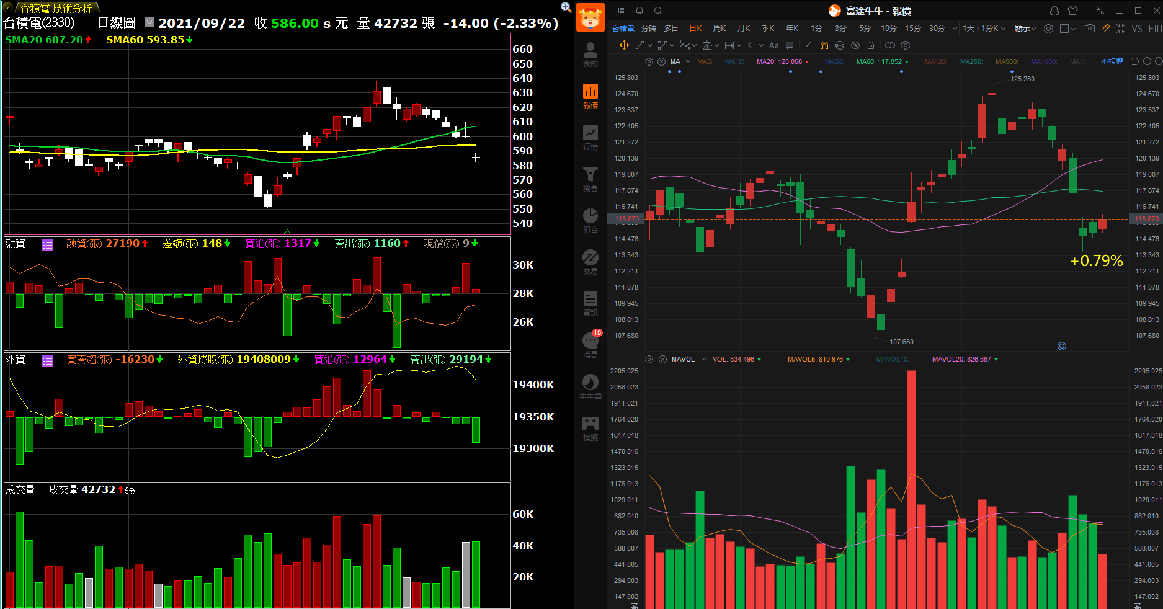
Task: Remove the MAVOL indicator with X icon
Action: [662, 359]
